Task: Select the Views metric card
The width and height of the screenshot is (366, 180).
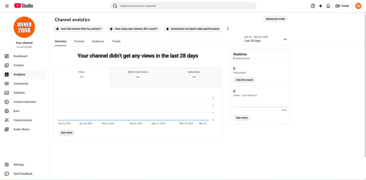Action: tap(81, 77)
